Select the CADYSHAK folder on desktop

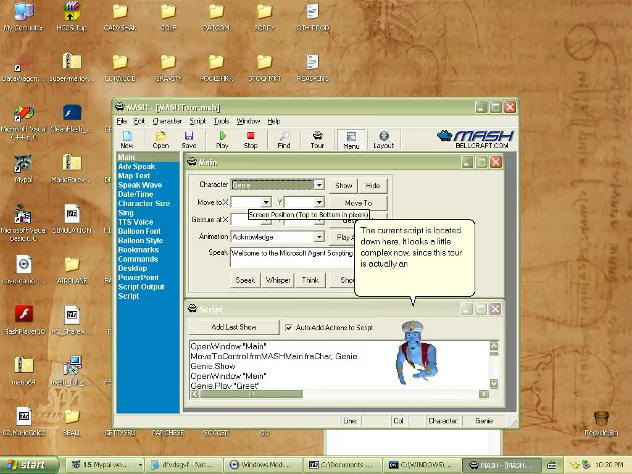point(120,17)
